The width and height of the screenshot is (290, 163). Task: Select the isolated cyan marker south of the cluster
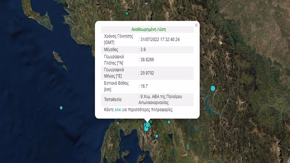point(157,136)
